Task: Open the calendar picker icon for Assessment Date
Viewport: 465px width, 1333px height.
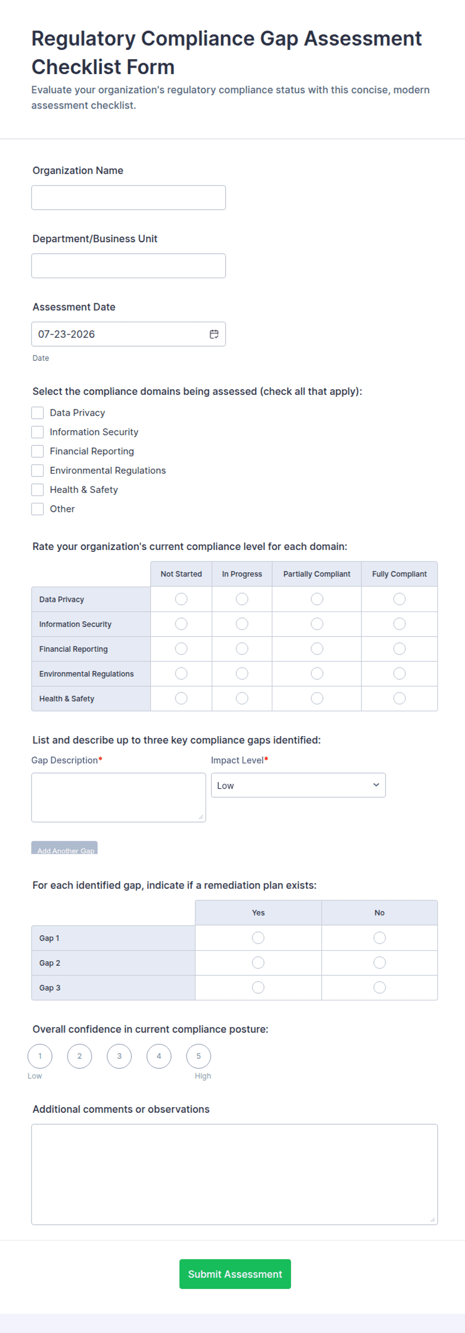Action: (213, 334)
